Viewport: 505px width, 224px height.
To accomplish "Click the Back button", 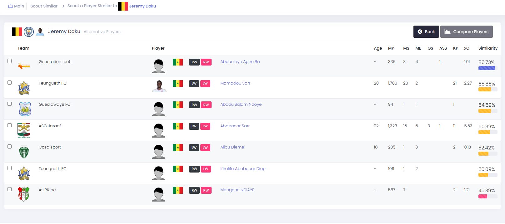I will tap(426, 32).
